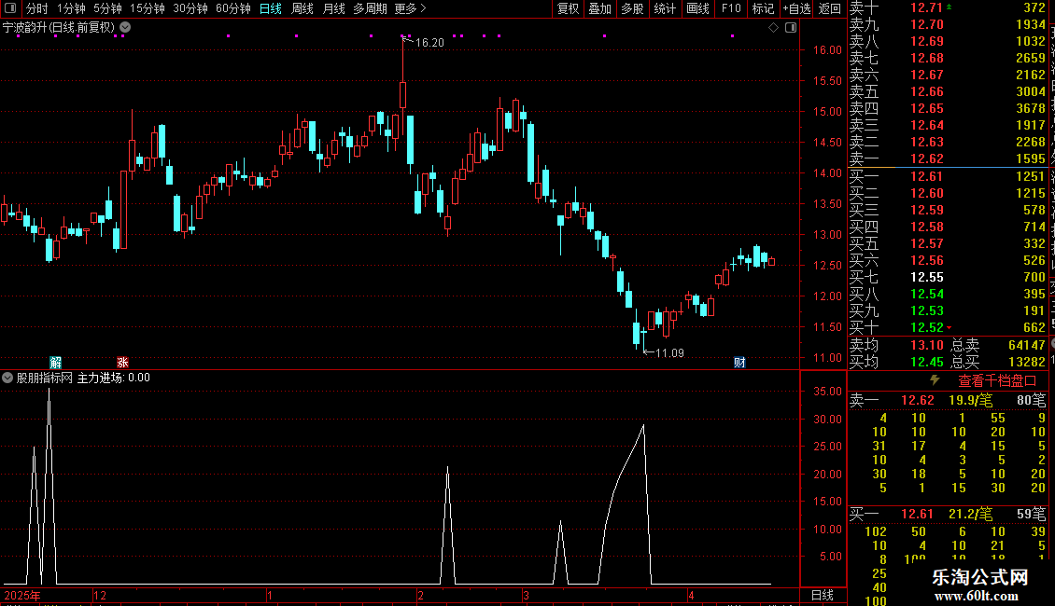Select the 日线 daily period
The height and width of the screenshot is (606, 1055).
[x=271, y=8]
